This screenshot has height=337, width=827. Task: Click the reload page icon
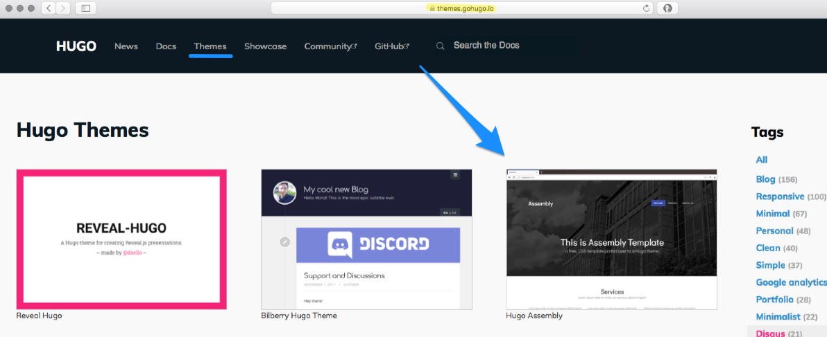[645, 8]
